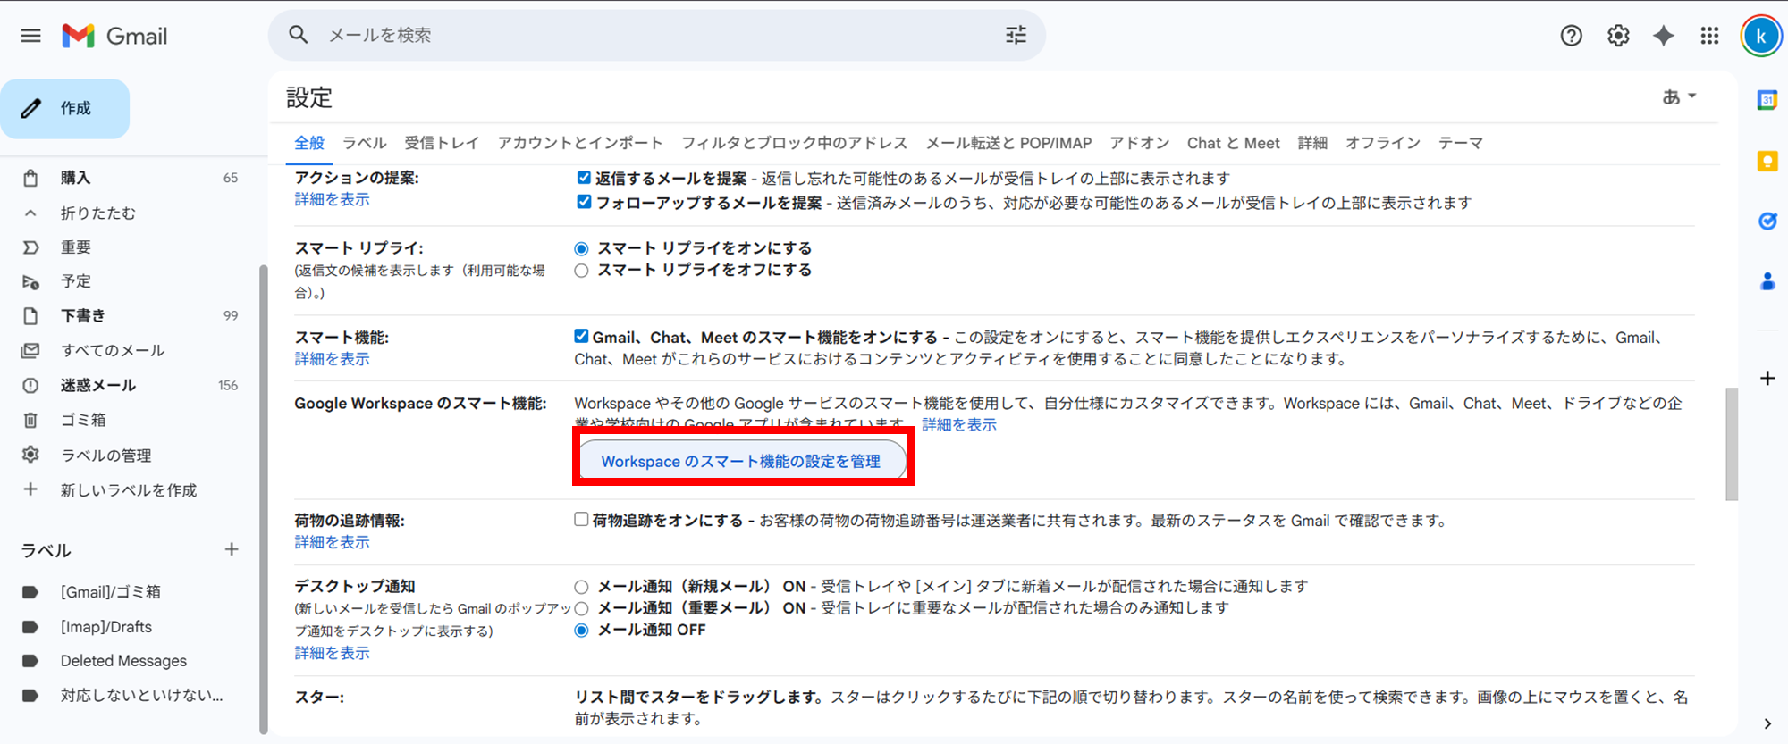
Task: Open Google Calendar in side panel
Action: tap(1767, 100)
